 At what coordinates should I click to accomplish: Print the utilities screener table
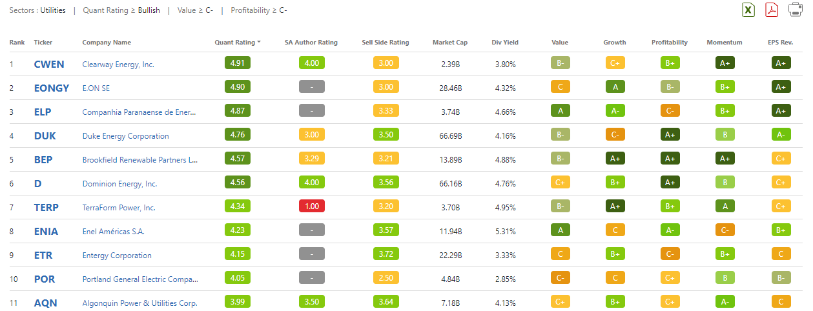coord(795,10)
